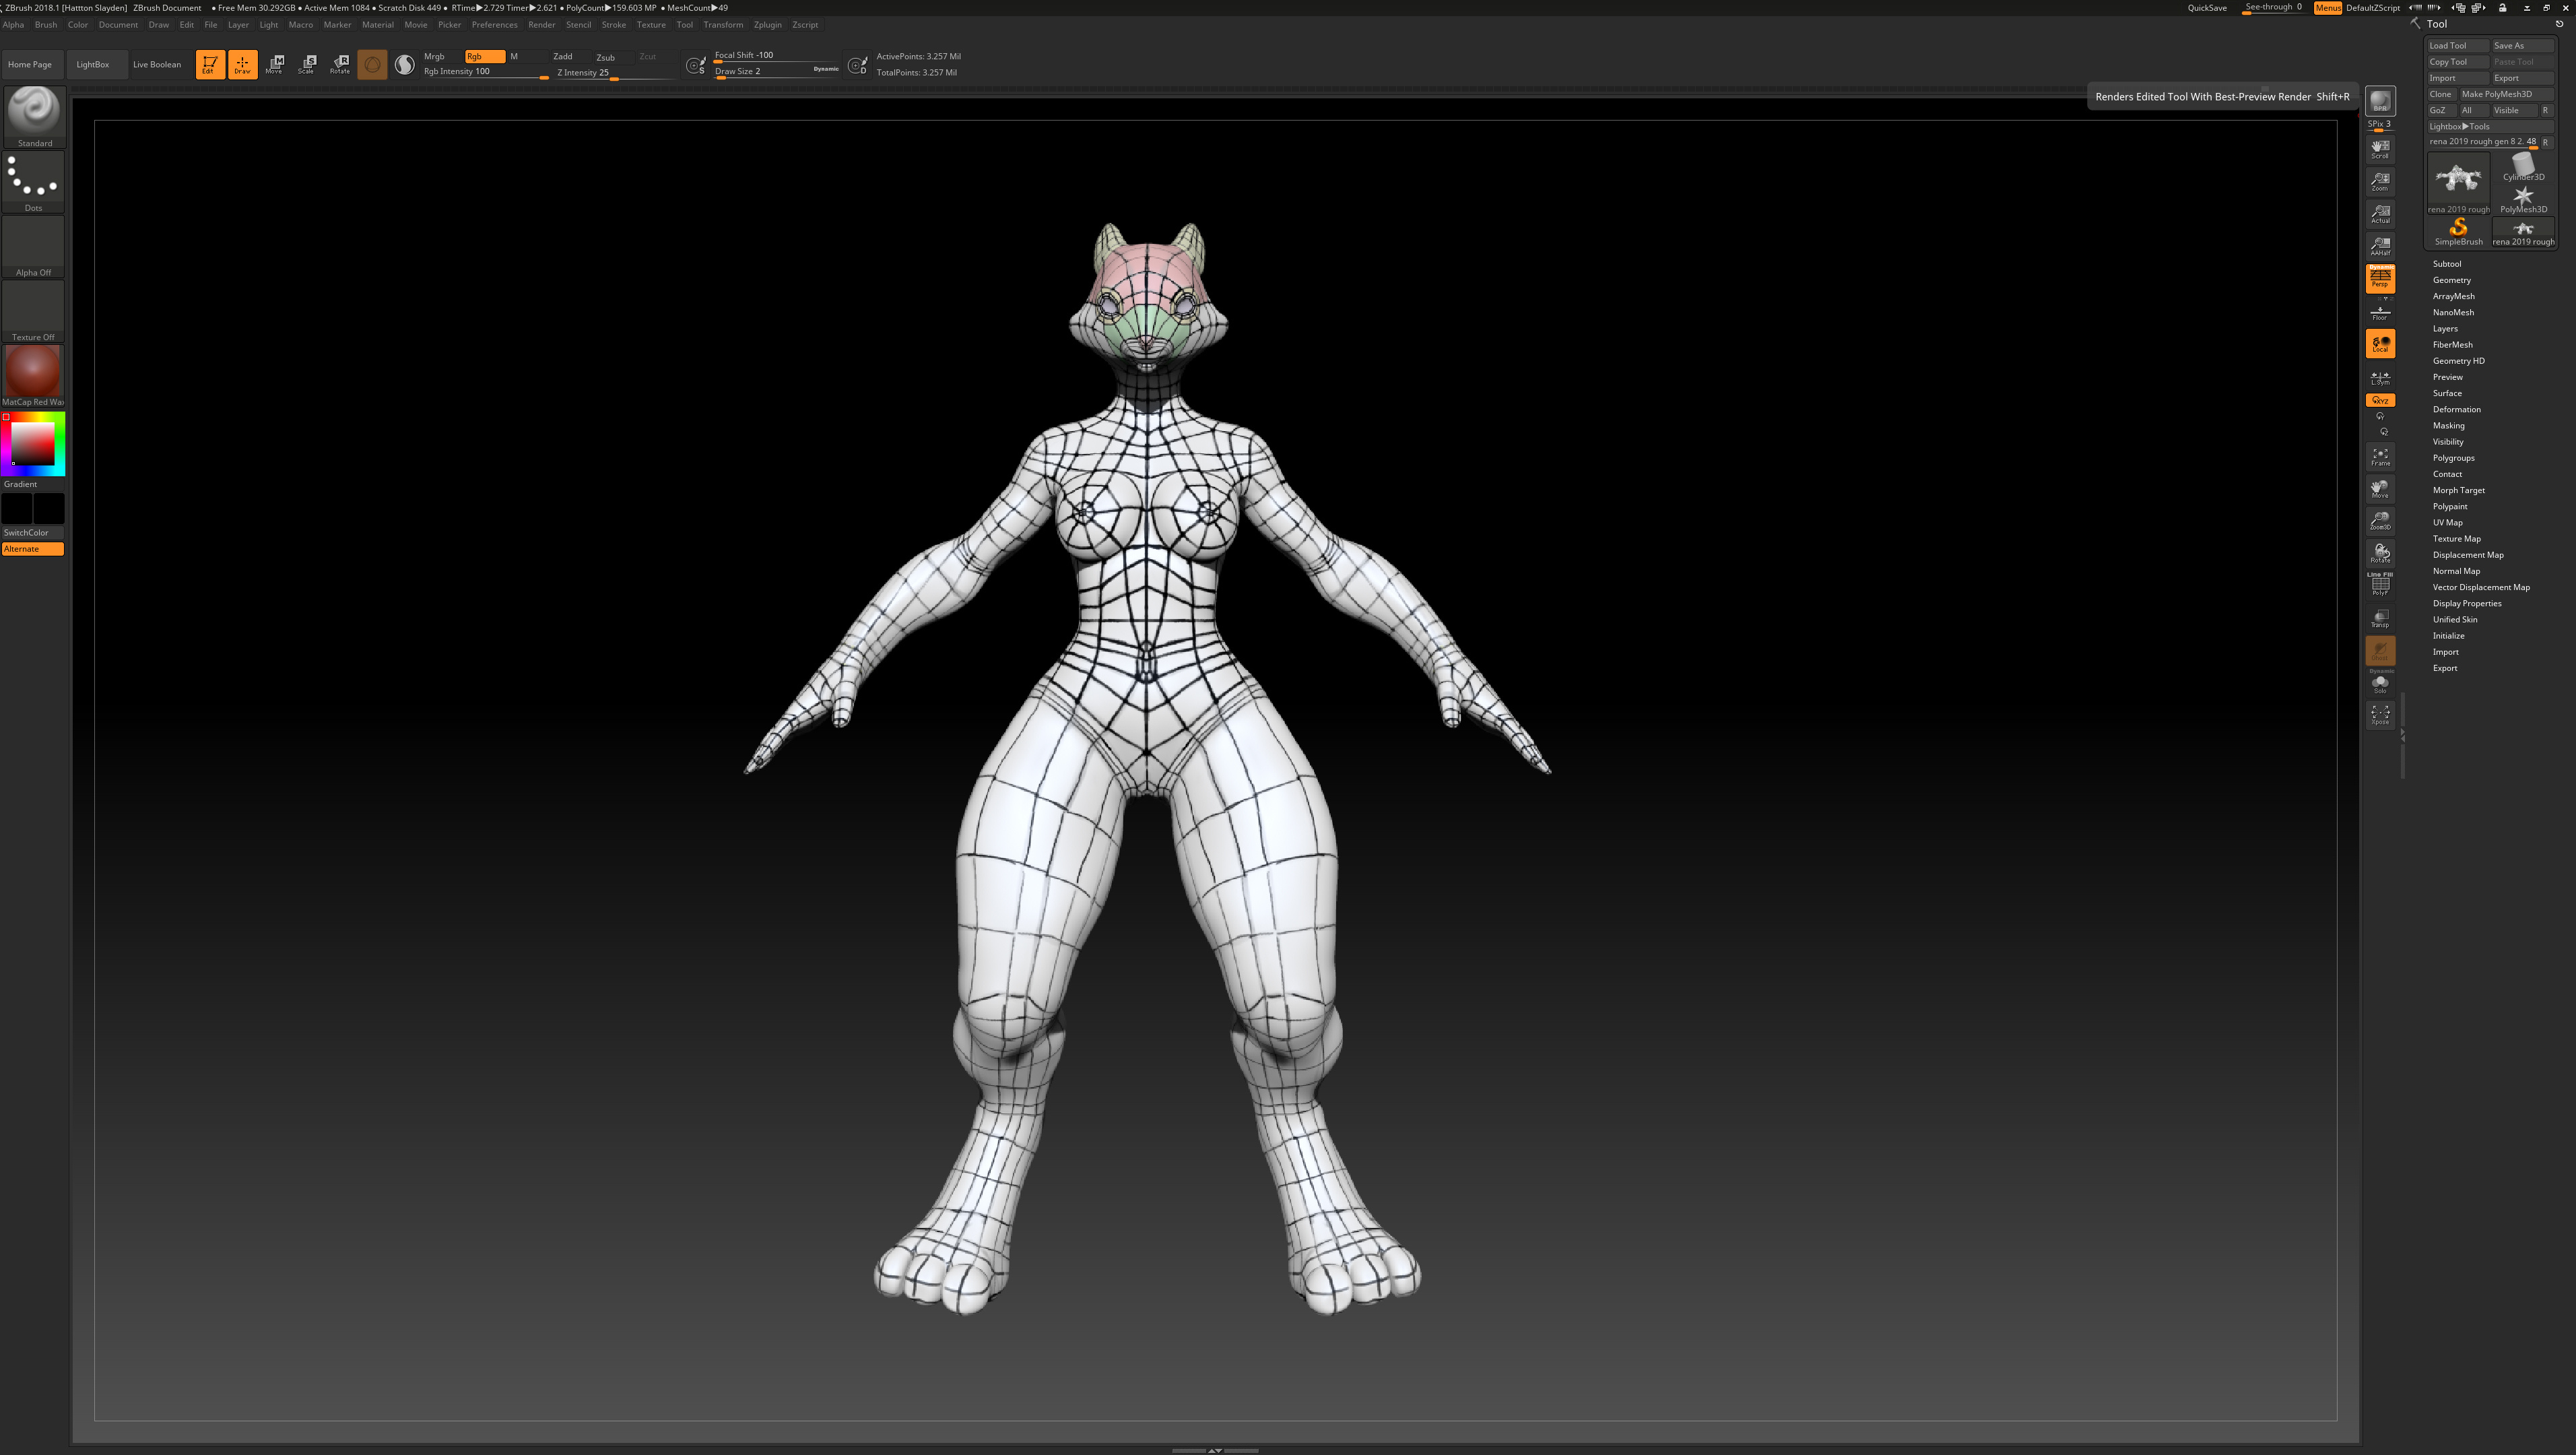2576x1455 pixels.
Task: Toggle Persp perspective mode
Action: (x=2380, y=279)
